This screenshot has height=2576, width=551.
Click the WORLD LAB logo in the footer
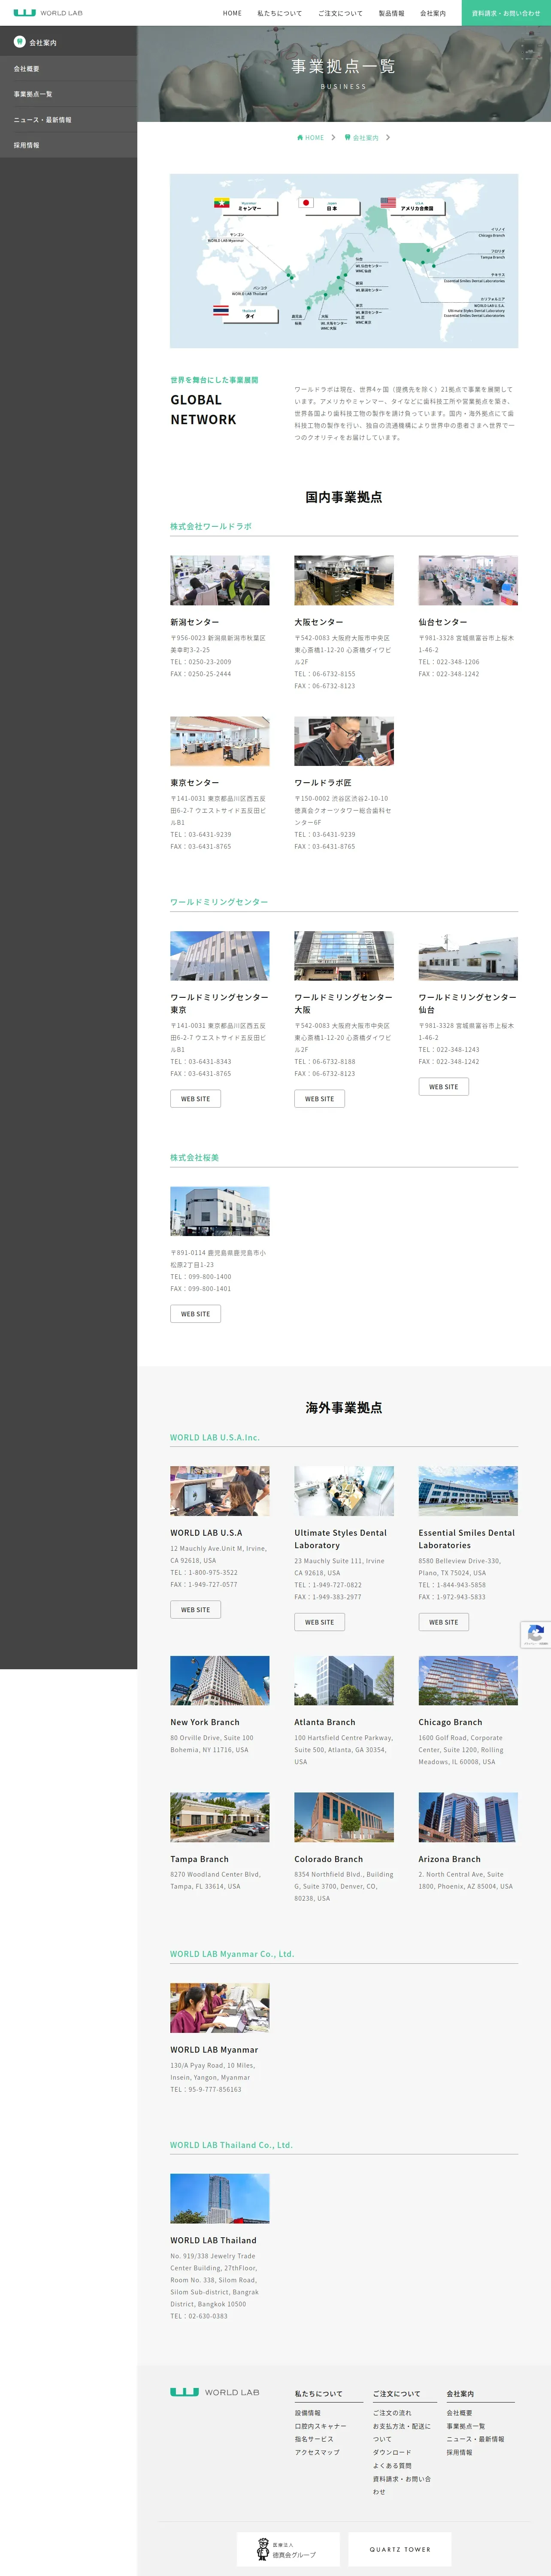214,2392
